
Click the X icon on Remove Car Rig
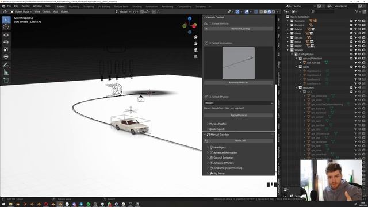point(206,29)
